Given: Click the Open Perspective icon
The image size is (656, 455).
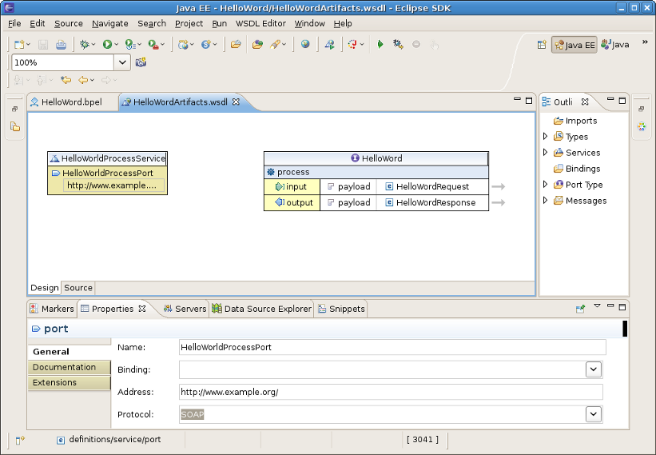Looking at the screenshot, I should click(x=542, y=45).
